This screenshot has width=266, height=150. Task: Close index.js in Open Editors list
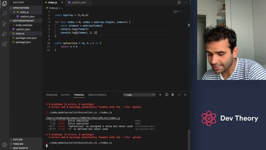[x=14, y=12]
